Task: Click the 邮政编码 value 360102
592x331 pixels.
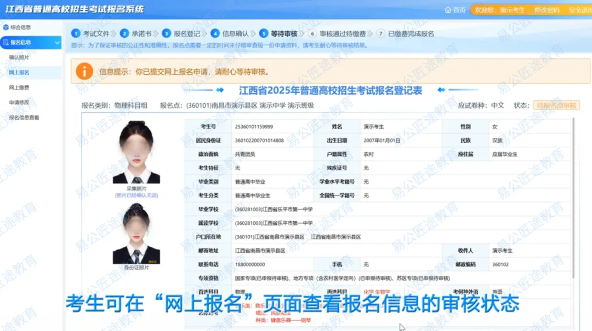Action: click(x=500, y=264)
